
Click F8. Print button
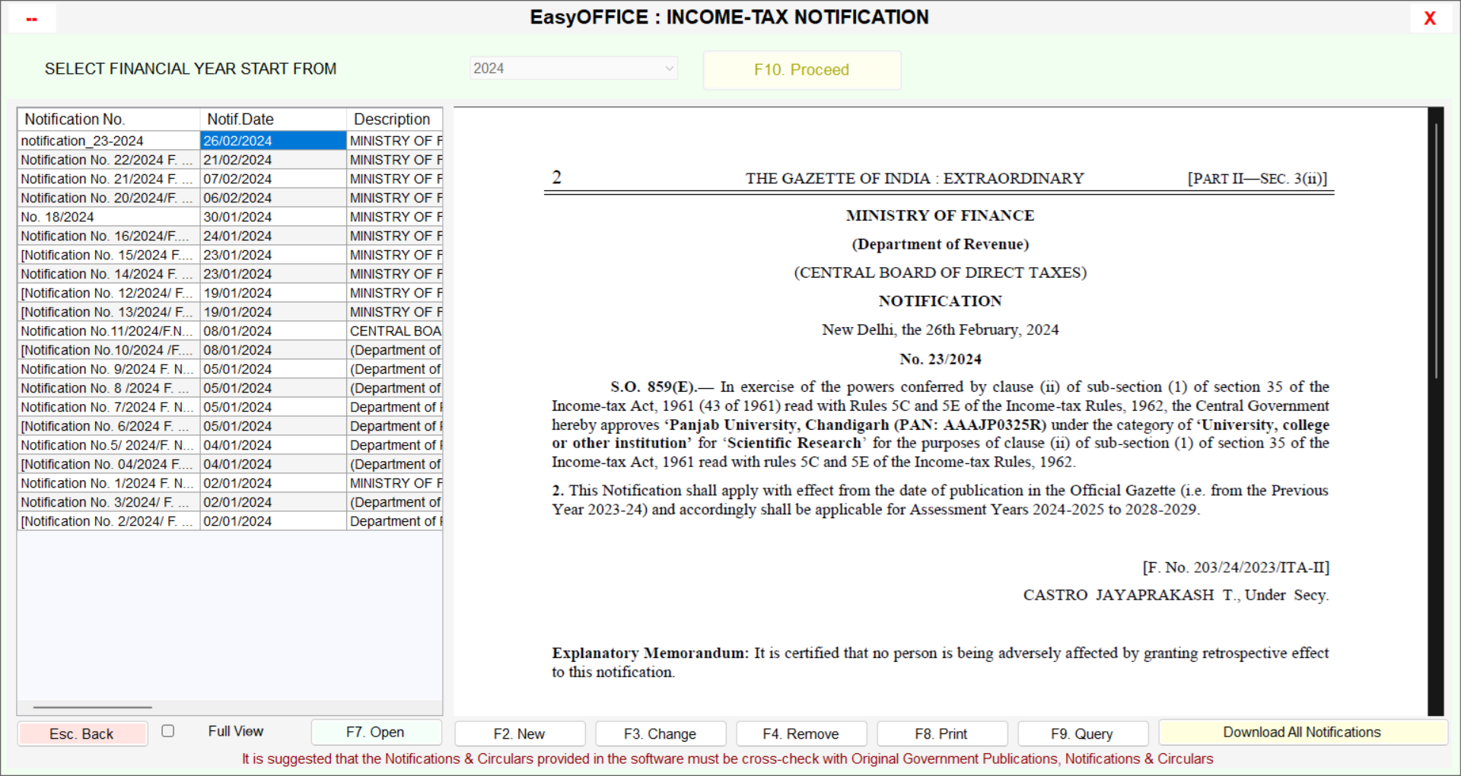point(941,733)
